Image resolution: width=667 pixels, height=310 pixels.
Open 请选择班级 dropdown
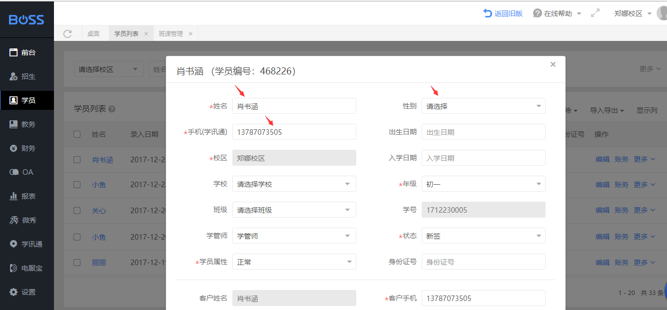click(x=294, y=210)
